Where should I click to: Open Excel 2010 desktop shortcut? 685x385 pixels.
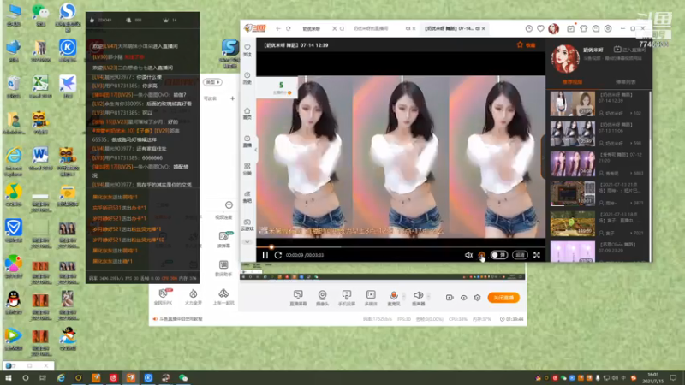click(x=40, y=86)
